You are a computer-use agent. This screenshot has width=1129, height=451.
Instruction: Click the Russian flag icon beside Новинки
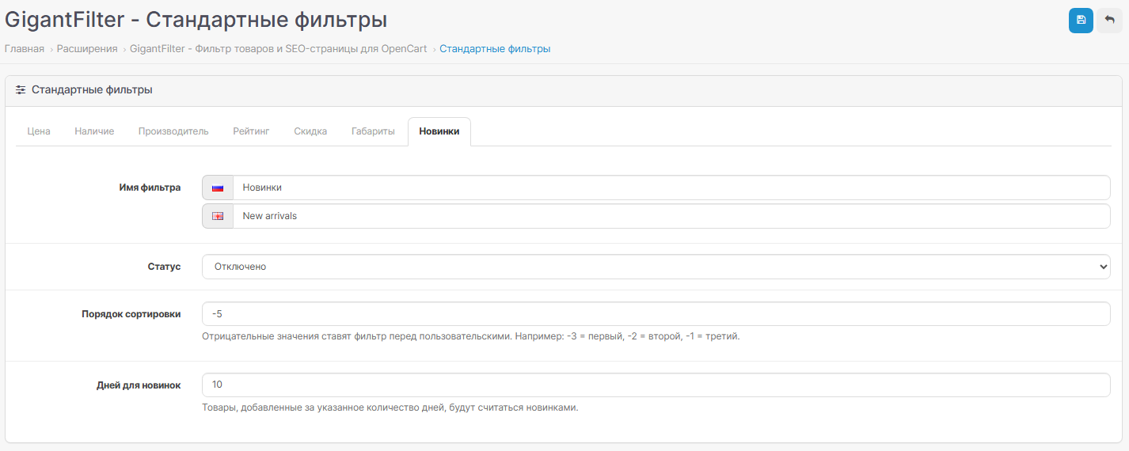[x=218, y=188]
